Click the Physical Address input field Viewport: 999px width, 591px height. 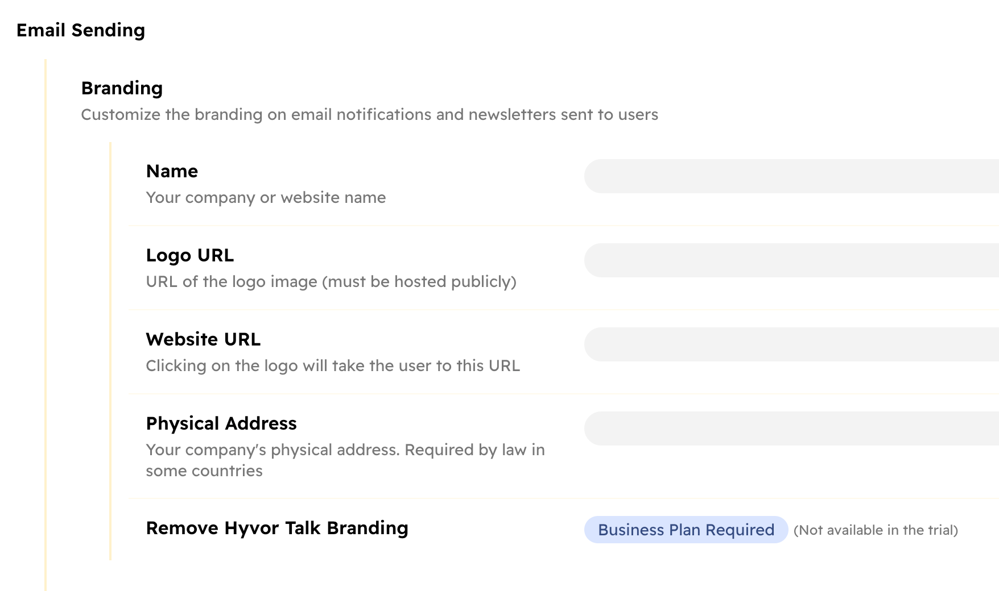[791, 428]
